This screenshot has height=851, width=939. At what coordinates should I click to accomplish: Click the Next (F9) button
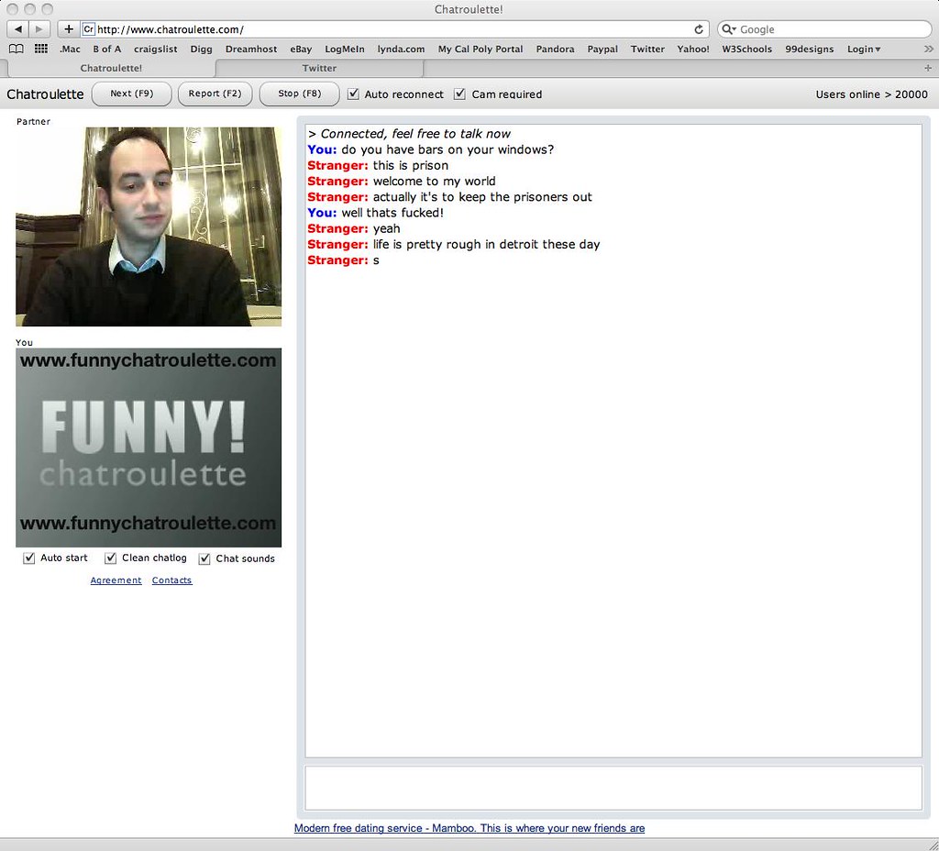(x=131, y=94)
